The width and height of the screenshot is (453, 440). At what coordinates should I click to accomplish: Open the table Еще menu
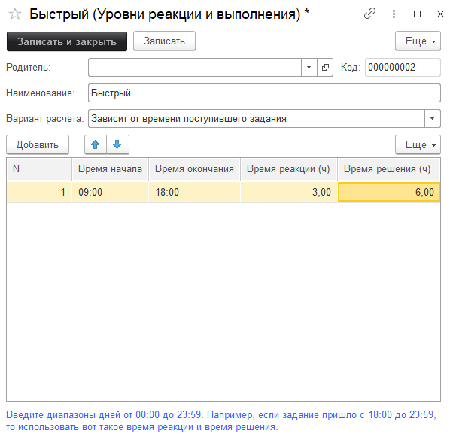(418, 144)
